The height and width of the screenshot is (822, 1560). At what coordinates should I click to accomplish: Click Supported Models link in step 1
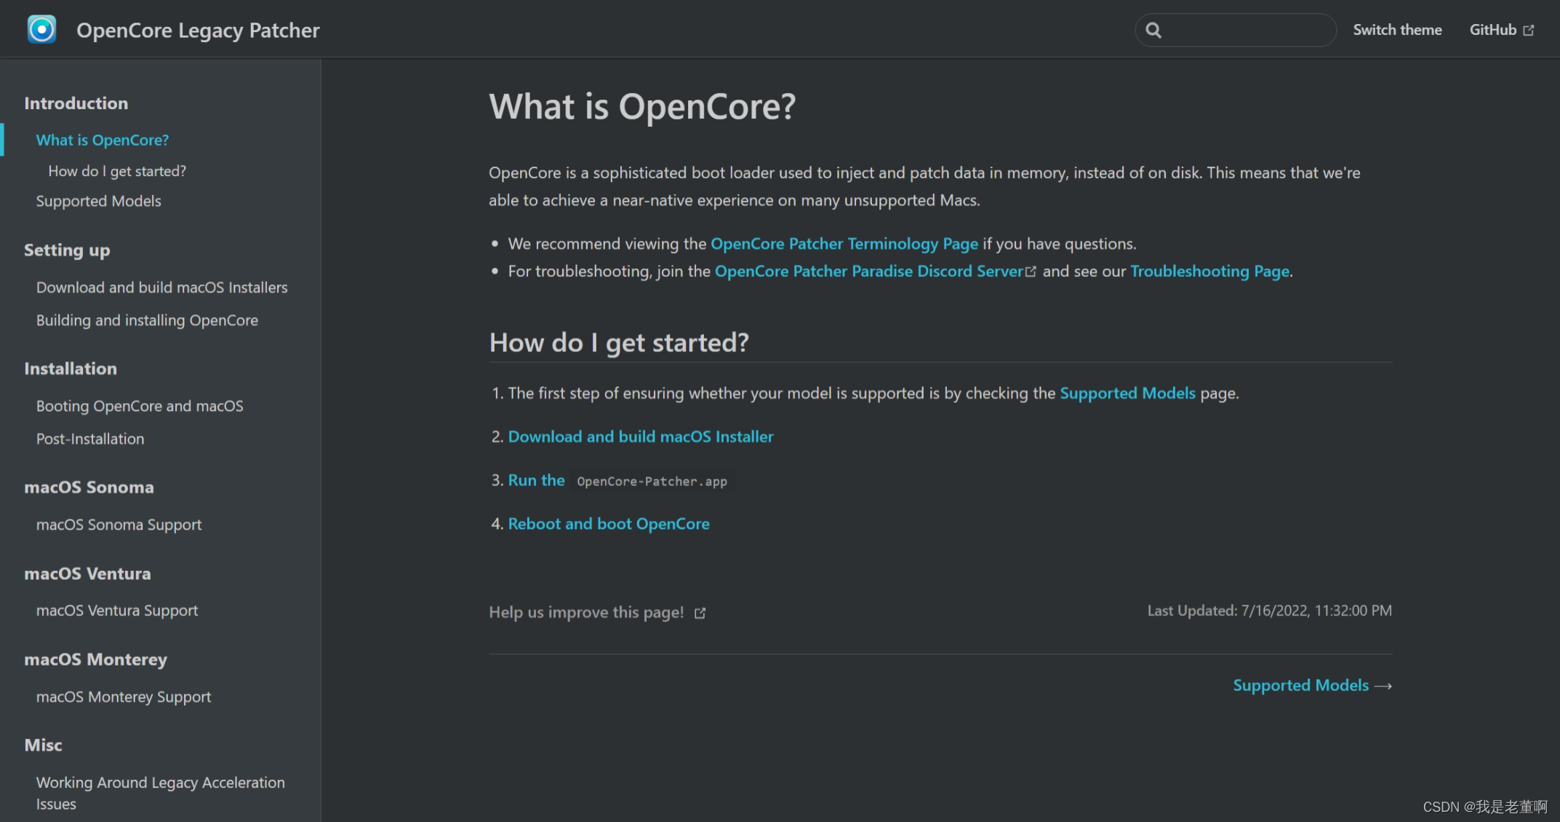click(x=1127, y=394)
